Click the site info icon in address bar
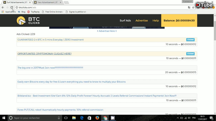216x121 pixels. 17,7
